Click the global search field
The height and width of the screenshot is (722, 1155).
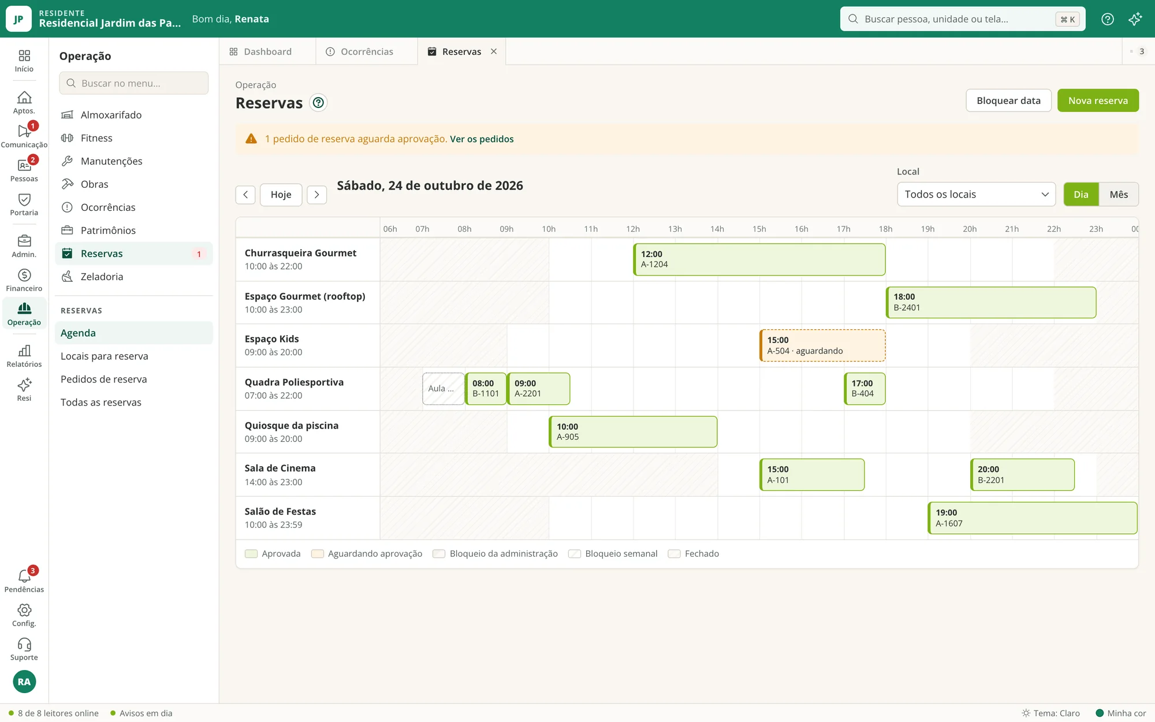point(963,19)
